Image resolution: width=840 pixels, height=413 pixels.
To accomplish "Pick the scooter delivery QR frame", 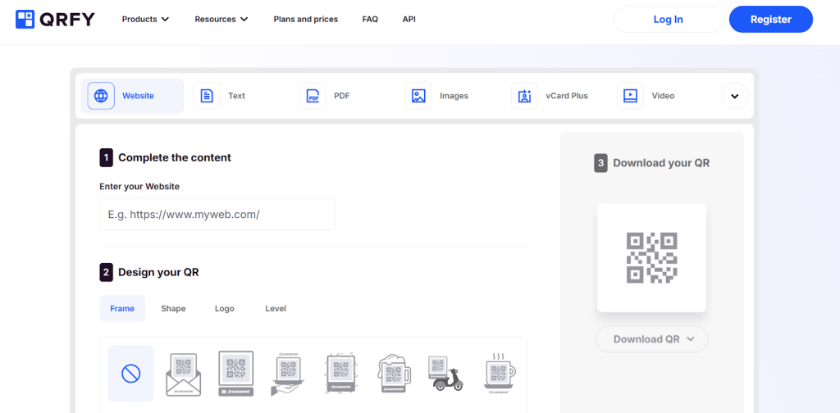I will click(445, 374).
